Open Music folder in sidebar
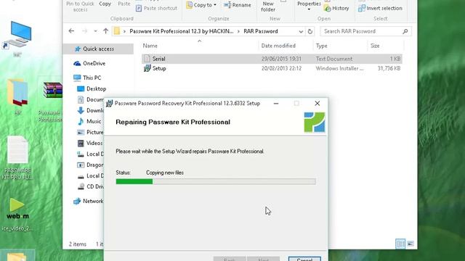The image size is (465, 261). click(94, 121)
